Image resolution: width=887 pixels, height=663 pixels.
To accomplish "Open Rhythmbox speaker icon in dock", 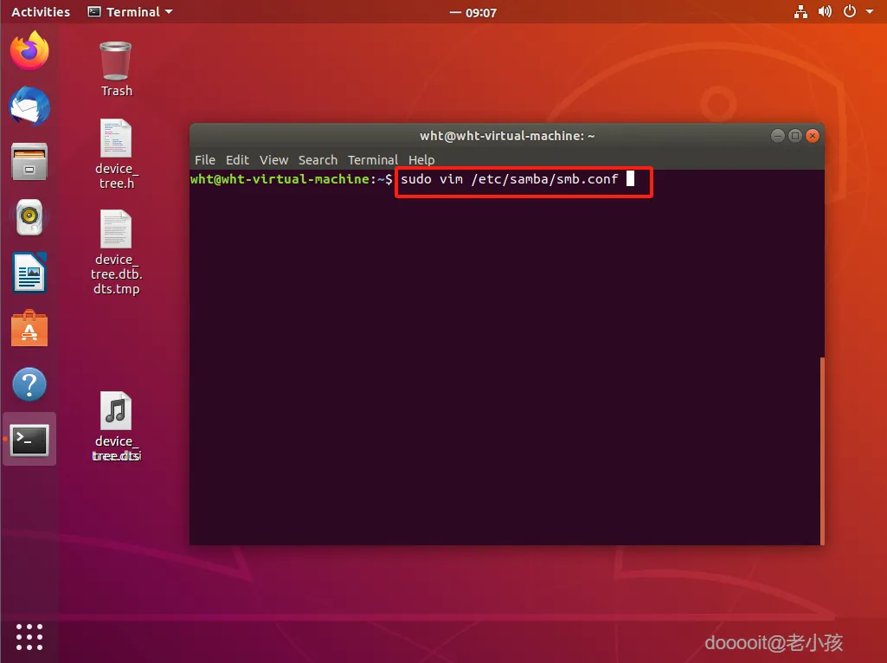I will pos(29,217).
